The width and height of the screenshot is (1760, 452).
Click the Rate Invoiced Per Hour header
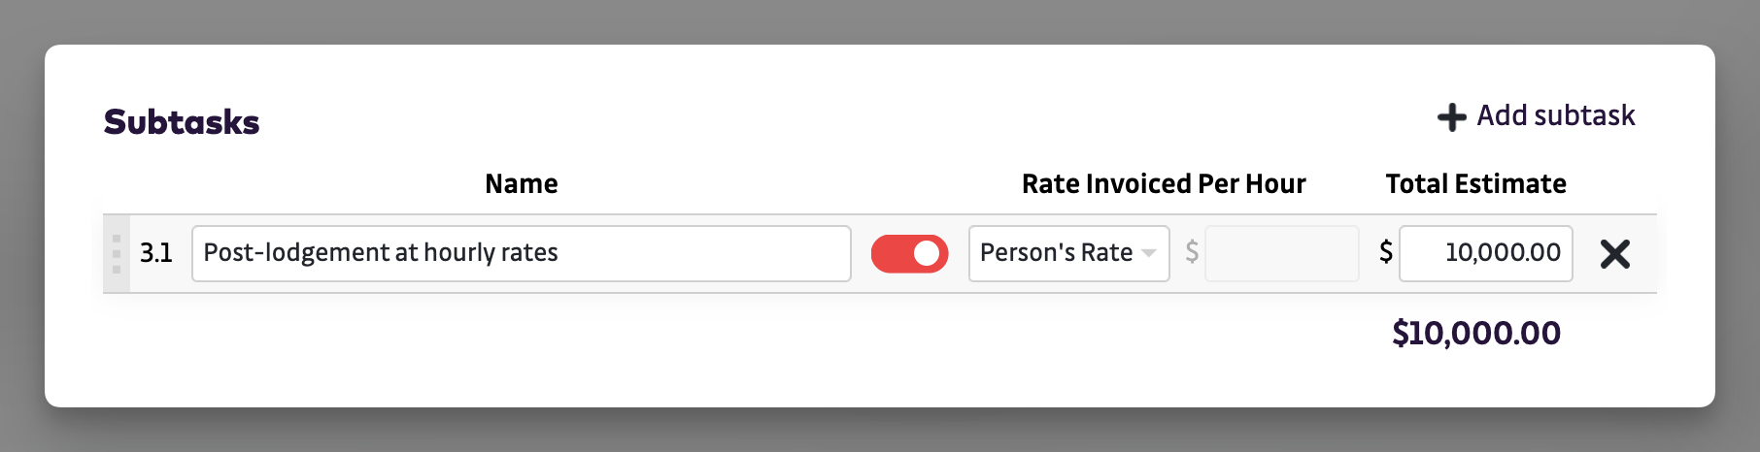[1163, 184]
